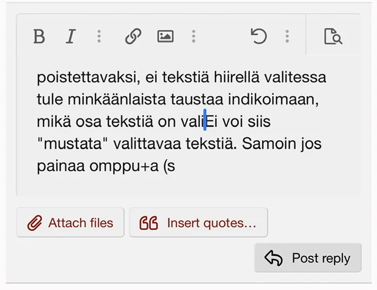Click the Attach files button
The width and height of the screenshot is (377, 290).
(x=70, y=223)
